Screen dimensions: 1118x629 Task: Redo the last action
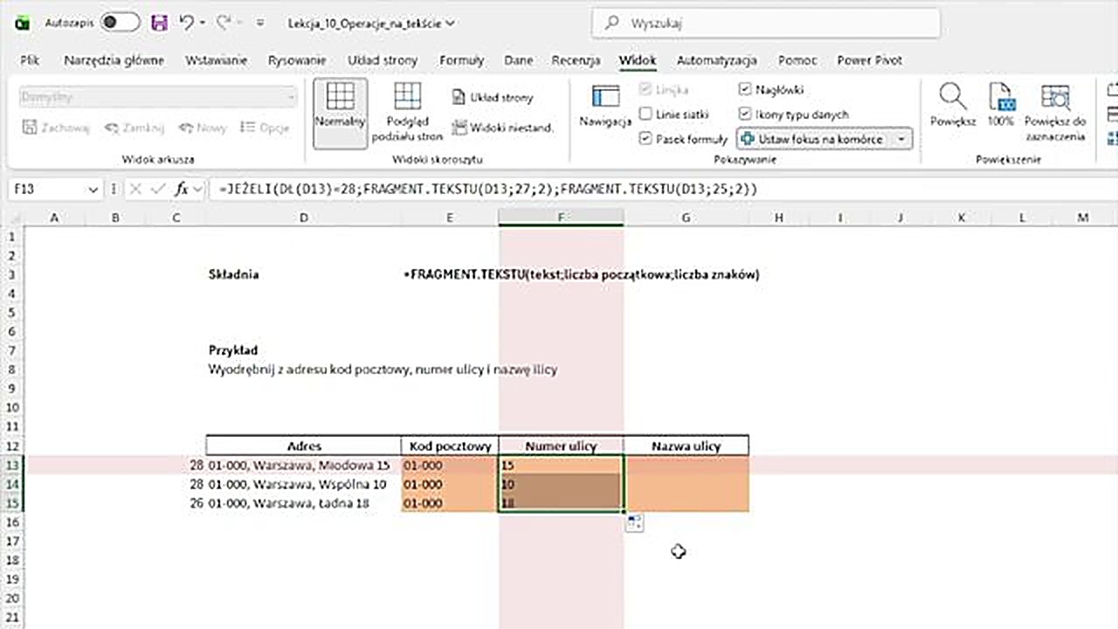coord(223,24)
